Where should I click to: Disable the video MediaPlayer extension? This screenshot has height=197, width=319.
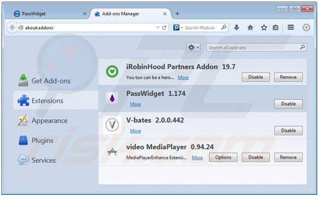coord(256,157)
